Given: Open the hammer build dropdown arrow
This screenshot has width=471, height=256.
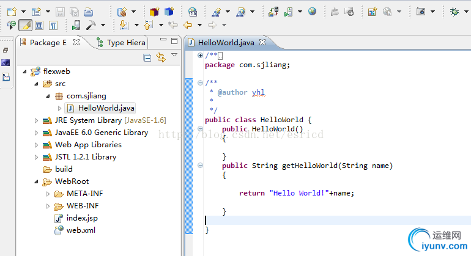Looking at the screenshot, I should (x=103, y=25).
